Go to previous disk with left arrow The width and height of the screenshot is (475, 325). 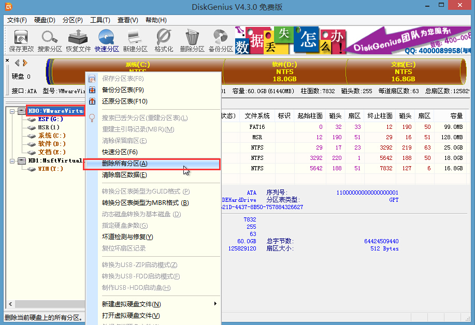[17, 63]
